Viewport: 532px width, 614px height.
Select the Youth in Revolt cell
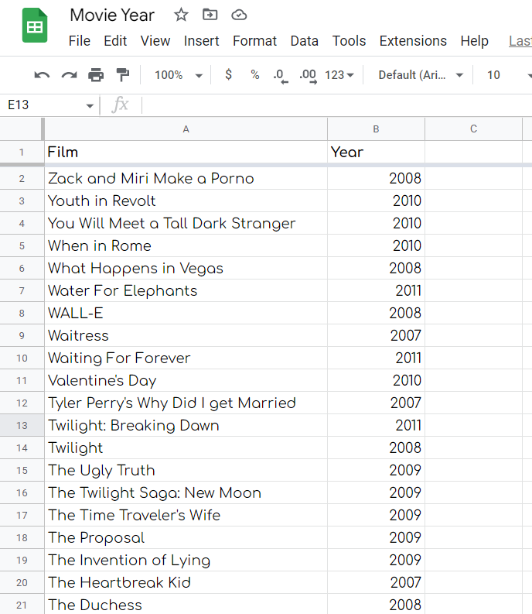[x=186, y=201]
